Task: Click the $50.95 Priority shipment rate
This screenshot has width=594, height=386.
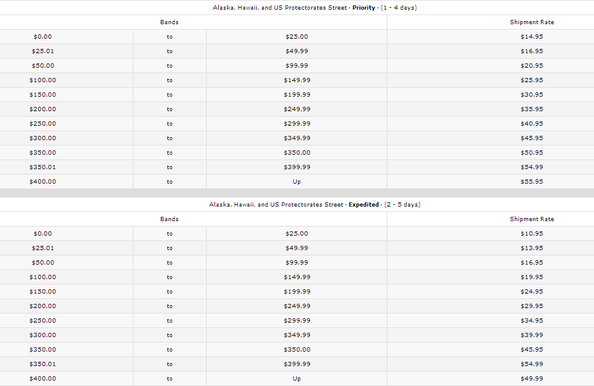Action: coord(531,153)
